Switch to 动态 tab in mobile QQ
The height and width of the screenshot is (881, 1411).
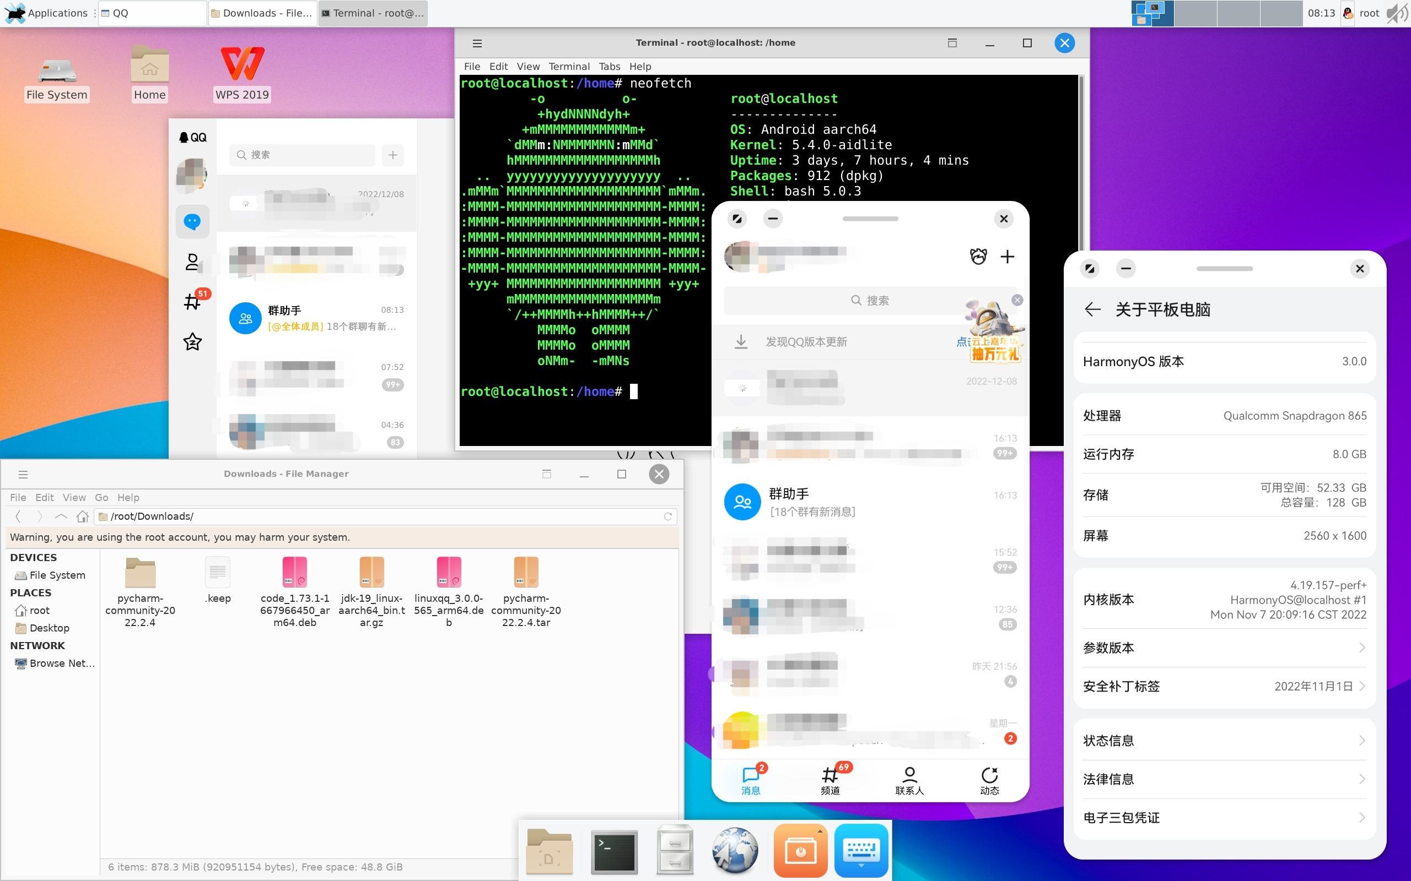tap(989, 781)
